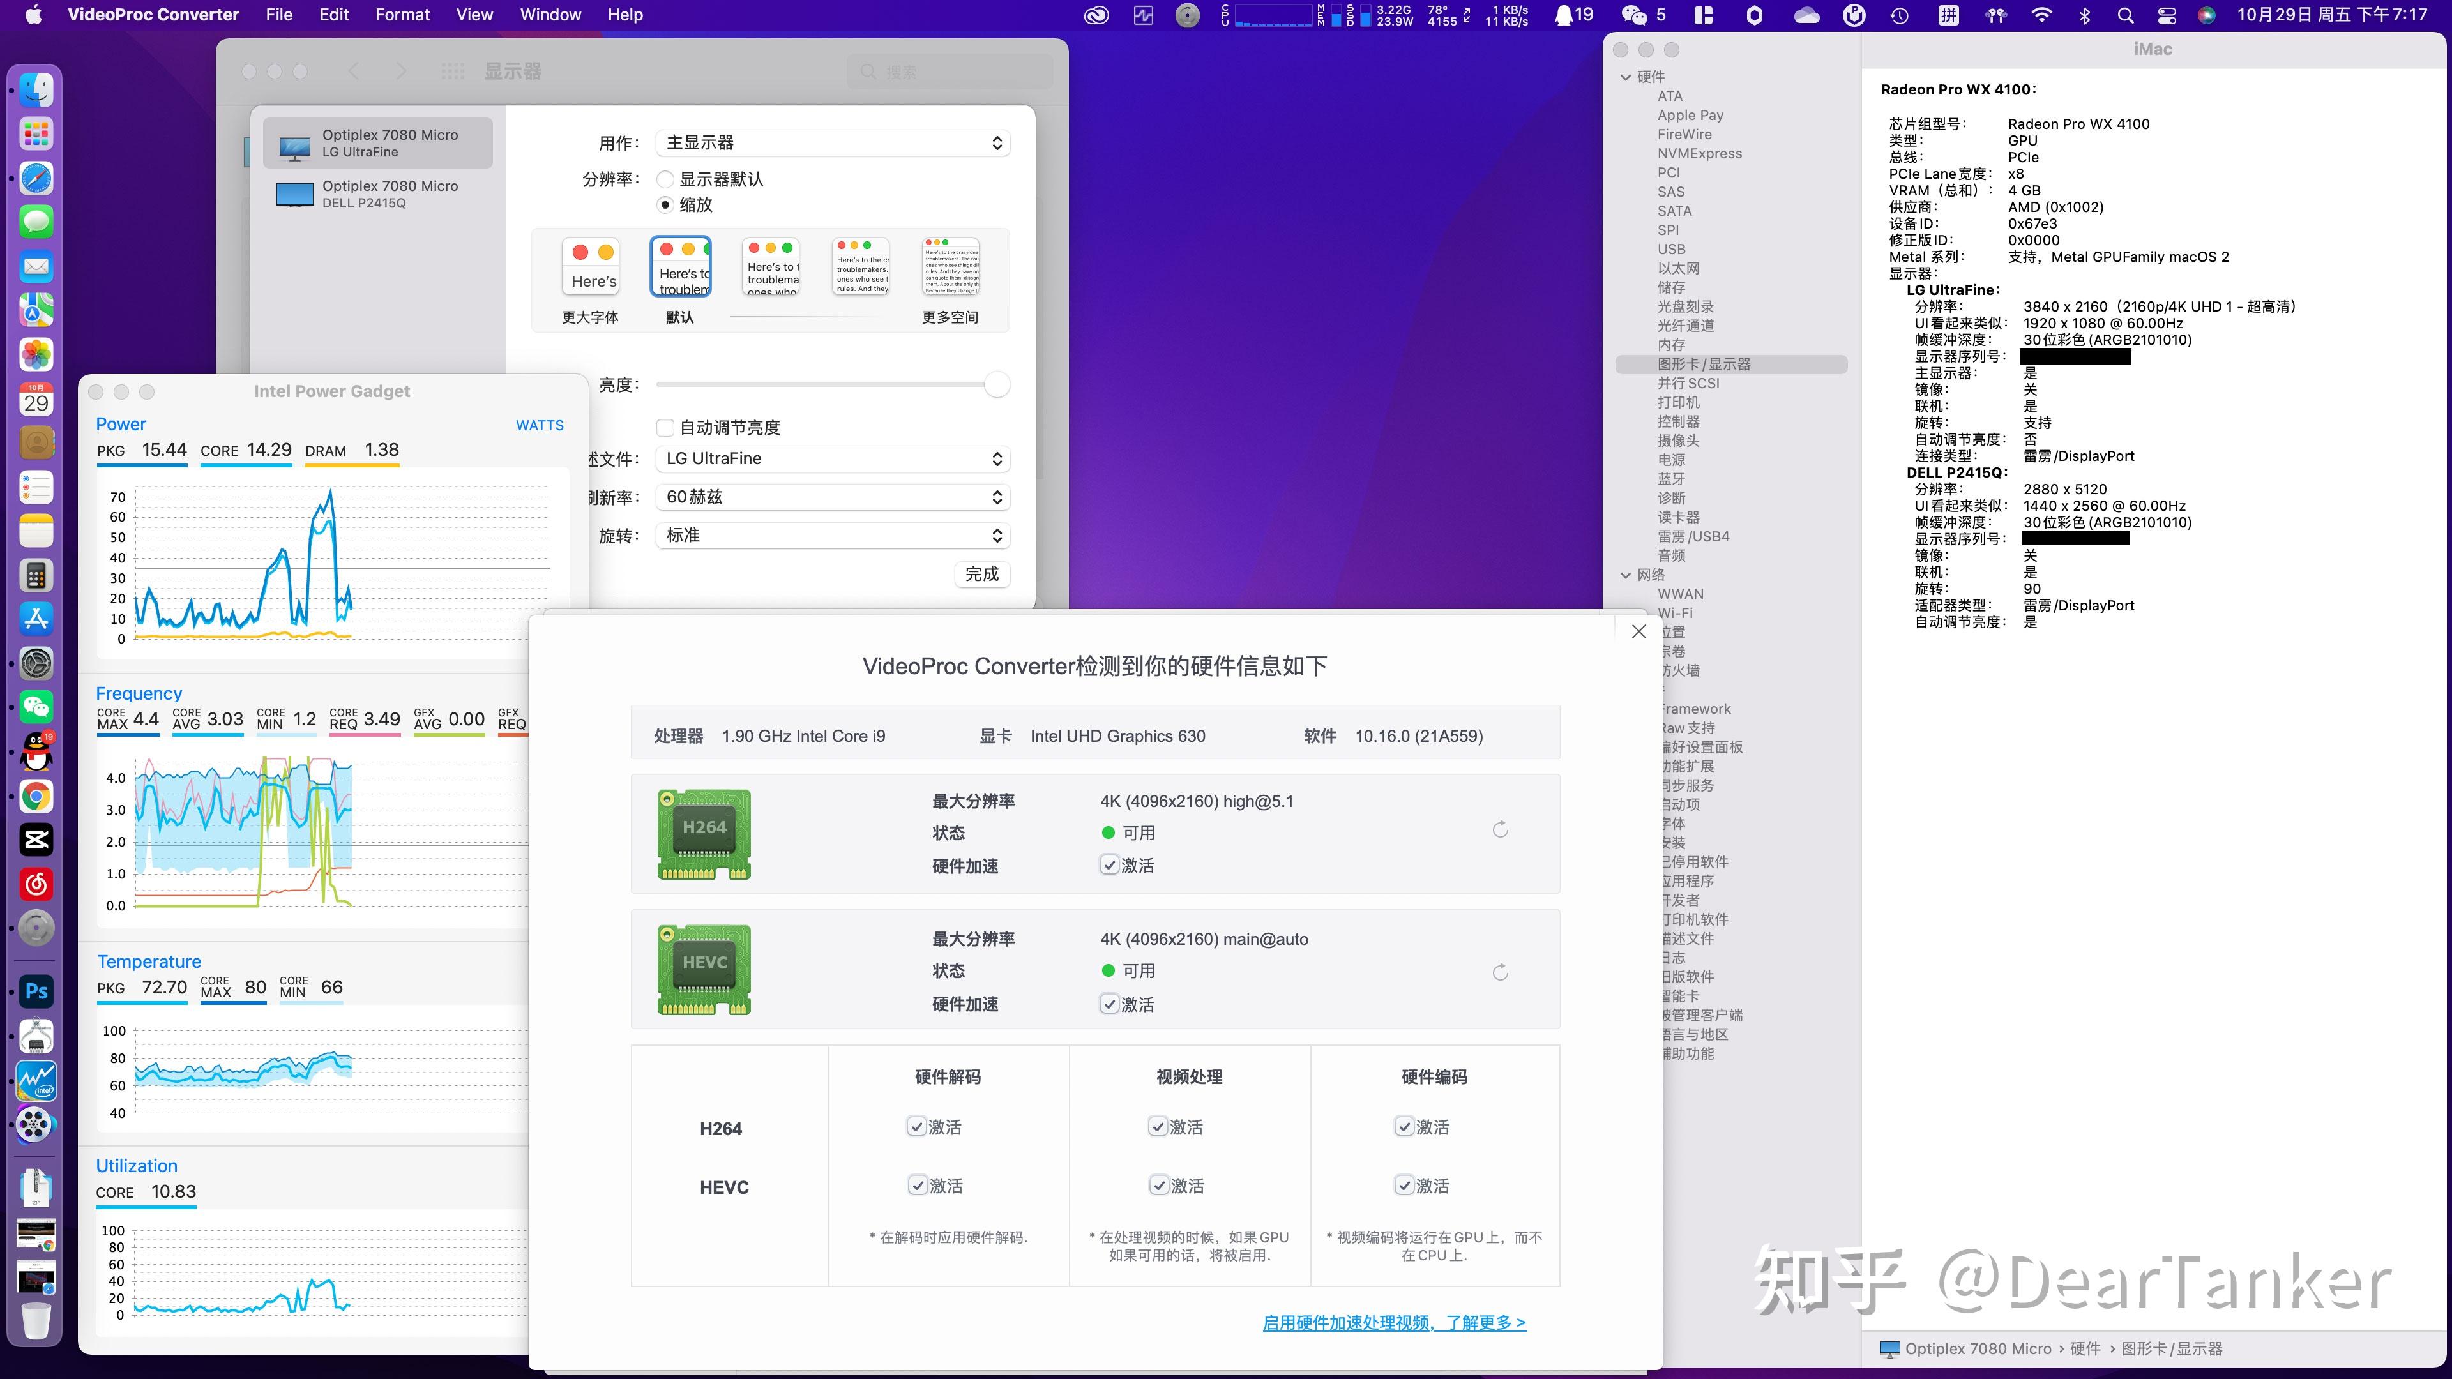Toggle HEVC hardware encoding checkbox
The height and width of the screenshot is (1379, 2452).
point(1404,1186)
